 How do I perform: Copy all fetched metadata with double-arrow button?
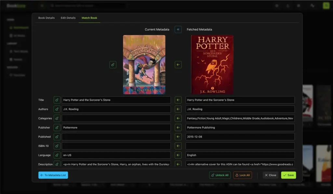178,29
